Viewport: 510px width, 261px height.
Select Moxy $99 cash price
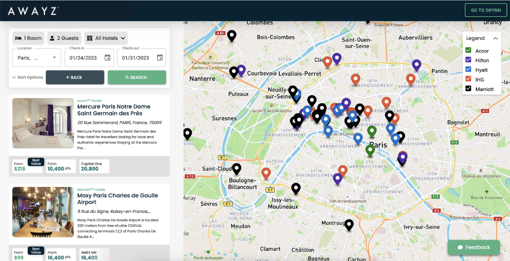pos(27,255)
